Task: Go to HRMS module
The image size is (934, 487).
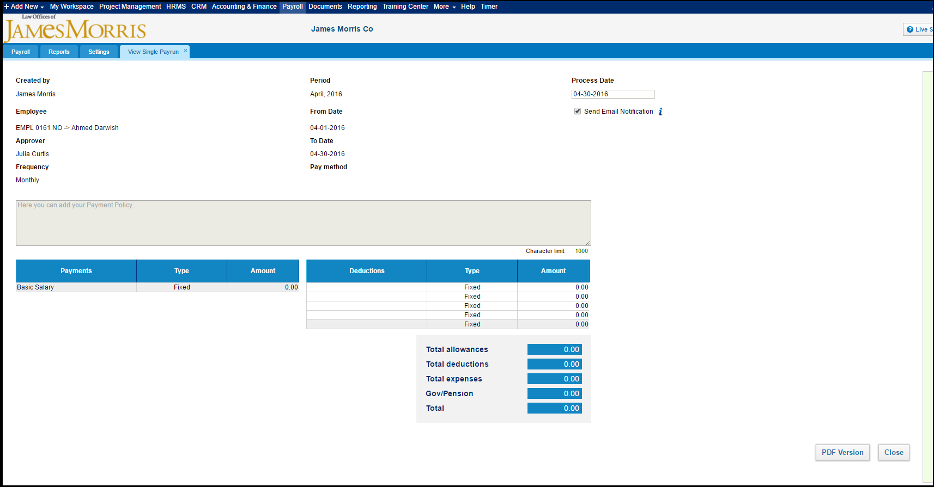Action: 176,7
